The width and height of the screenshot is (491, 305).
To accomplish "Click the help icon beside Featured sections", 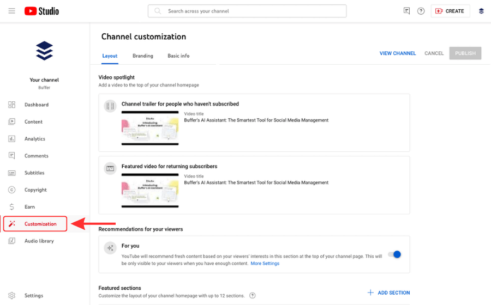I will tap(253, 296).
